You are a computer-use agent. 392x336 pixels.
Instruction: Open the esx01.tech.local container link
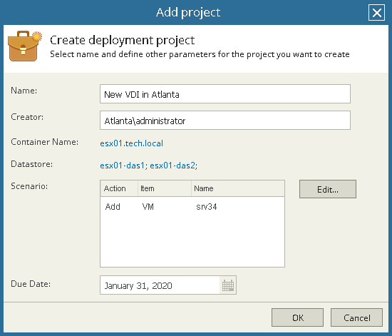(132, 143)
